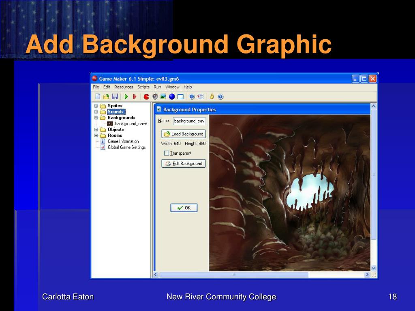Image resolution: width=415 pixels, height=311 pixels.
Task: Minimize the Game Maker window
Action: [356, 79]
